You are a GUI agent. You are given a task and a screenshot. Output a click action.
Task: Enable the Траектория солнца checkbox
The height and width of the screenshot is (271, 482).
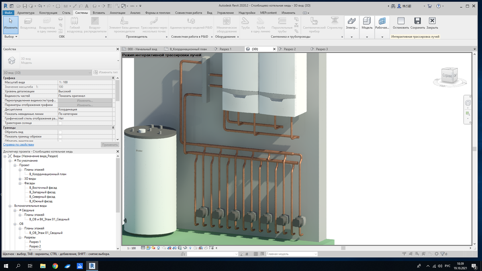[60, 123]
